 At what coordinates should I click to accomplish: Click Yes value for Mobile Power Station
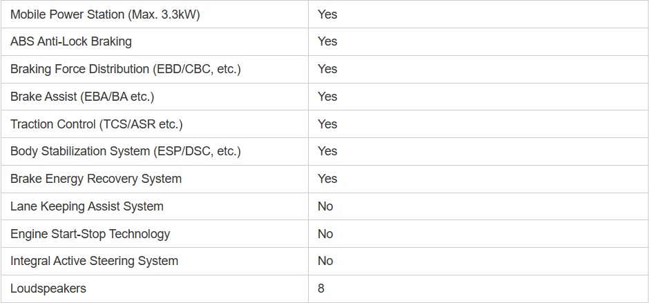[x=327, y=14]
